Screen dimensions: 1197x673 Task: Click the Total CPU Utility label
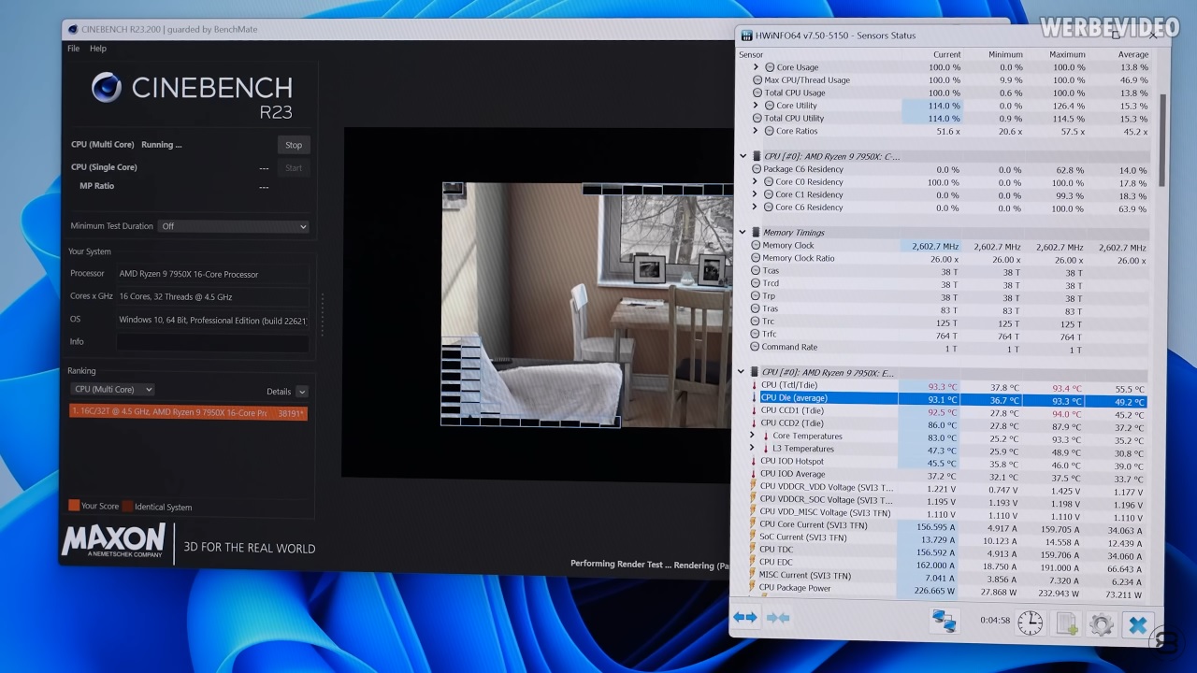click(x=794, y=119)
